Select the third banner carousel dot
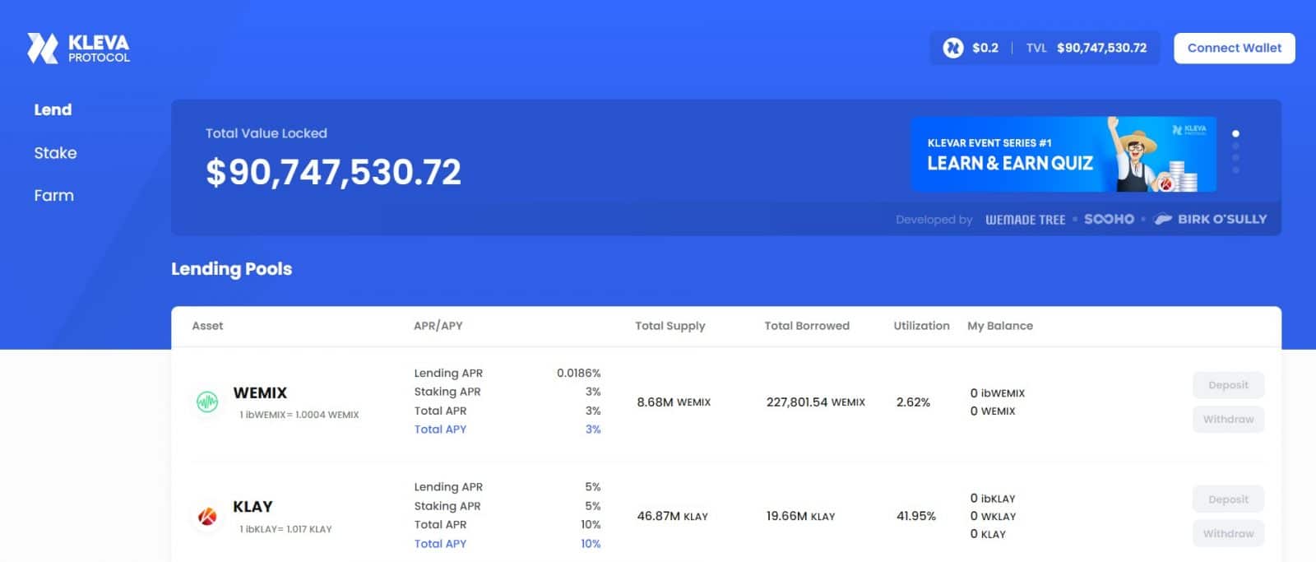This screenshot has width=1316, height=562. (x=1235, y=158)
